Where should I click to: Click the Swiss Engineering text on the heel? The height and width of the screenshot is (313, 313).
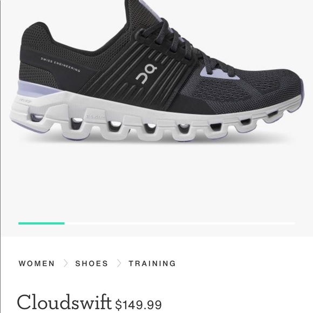tap(60, 64)
